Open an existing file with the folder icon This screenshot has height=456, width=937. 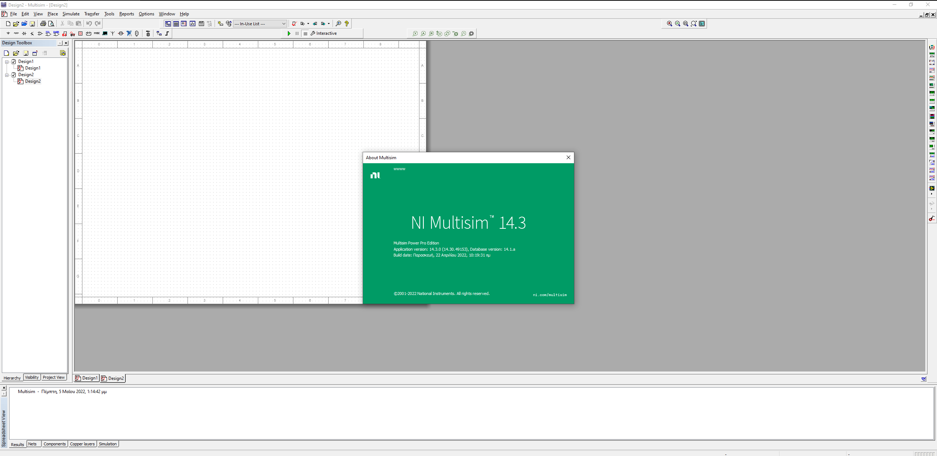[x=16, y=23]
